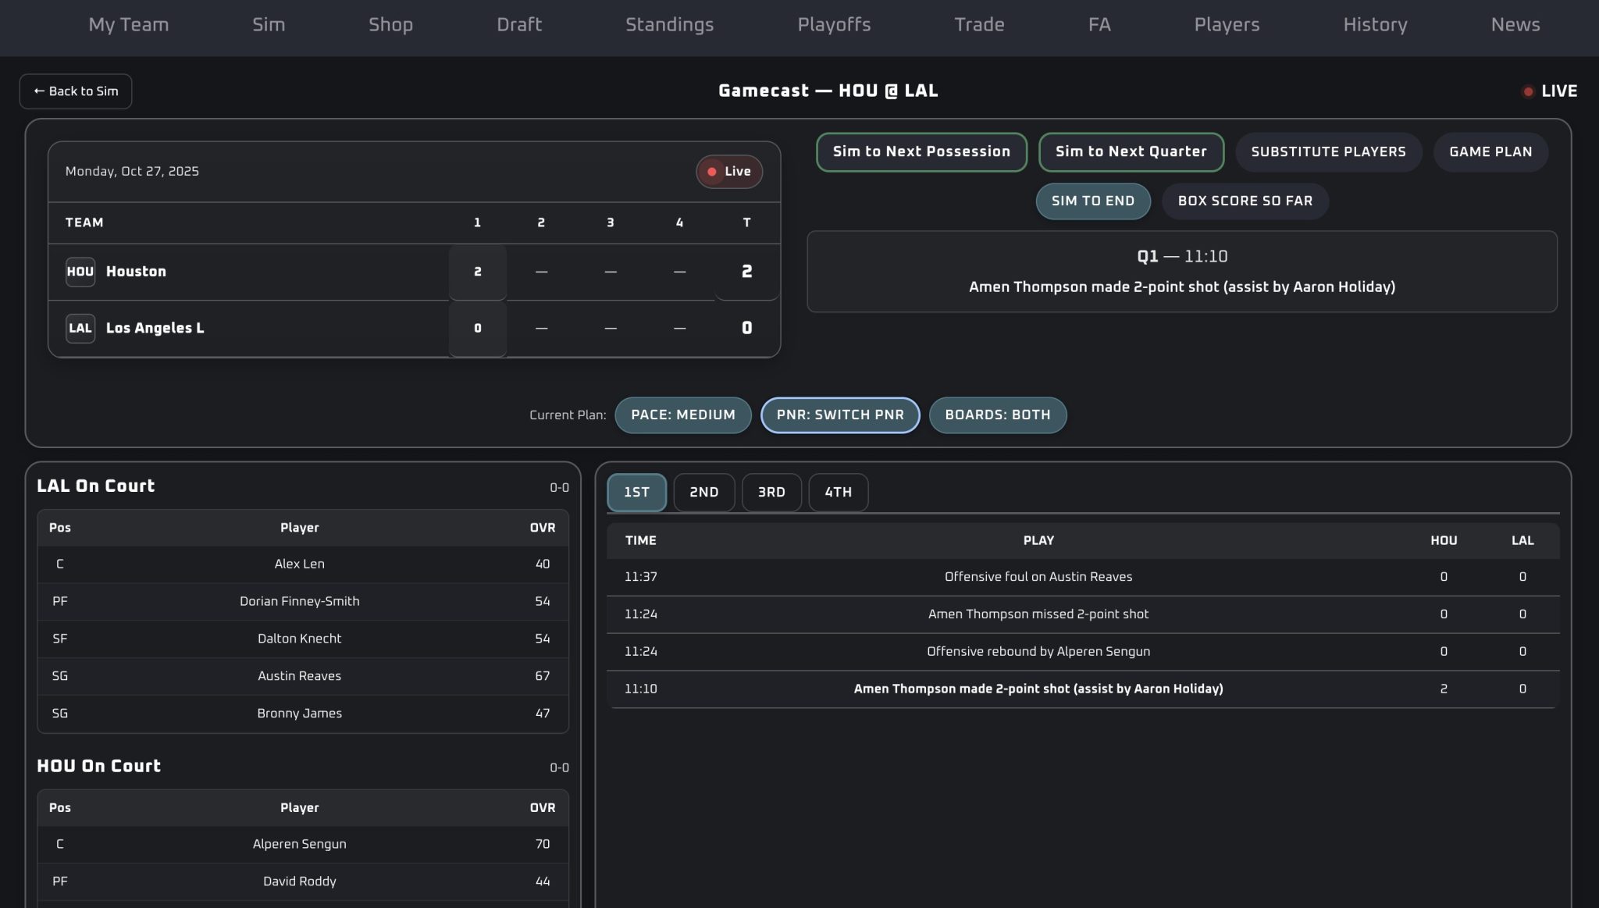Screen dimensions: 1599x908
Task: Sim to Next Possession
Action: point(921,151)
